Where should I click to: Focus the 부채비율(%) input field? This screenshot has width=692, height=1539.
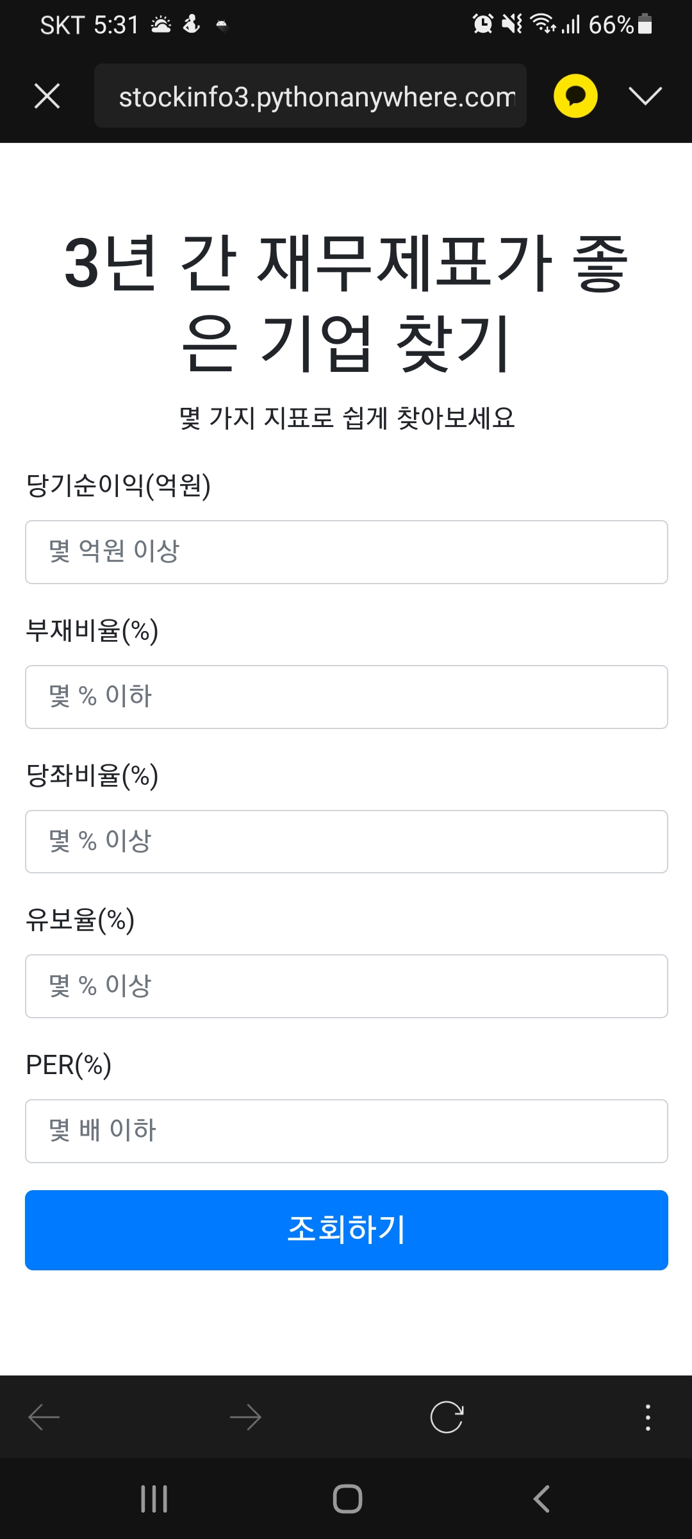[x=347, y=697]
